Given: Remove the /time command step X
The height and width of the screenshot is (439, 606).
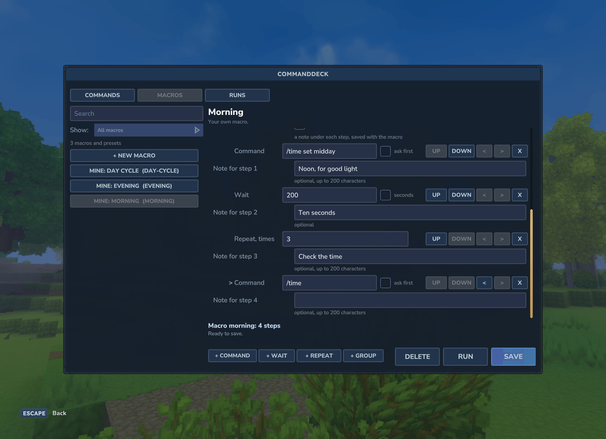Looking at the screenshot, I should click(x=520, y=283).
